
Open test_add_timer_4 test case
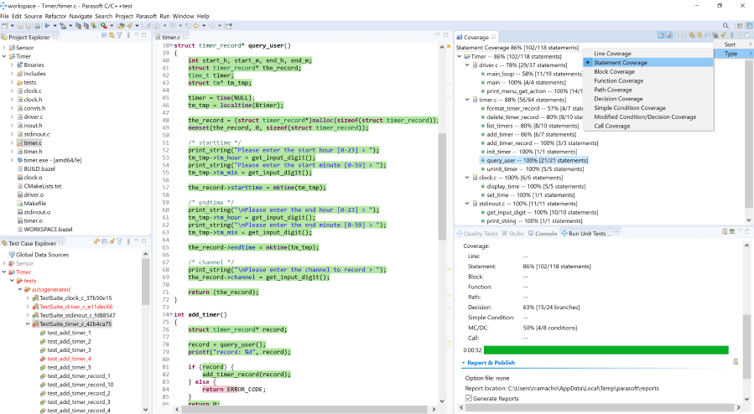pos(69,359)
